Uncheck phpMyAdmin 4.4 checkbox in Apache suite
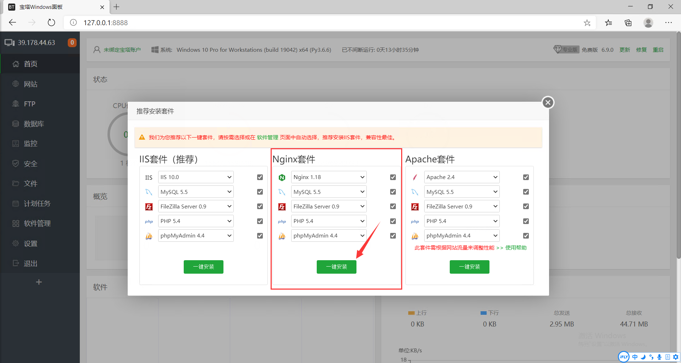681x363 pixels. click(526, 236)
